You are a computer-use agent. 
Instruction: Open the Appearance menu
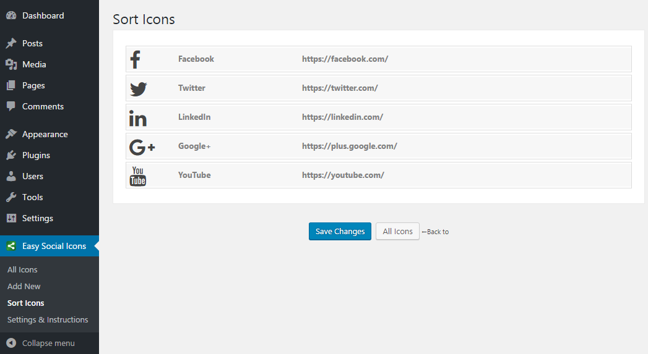click(x=45, y=134)
